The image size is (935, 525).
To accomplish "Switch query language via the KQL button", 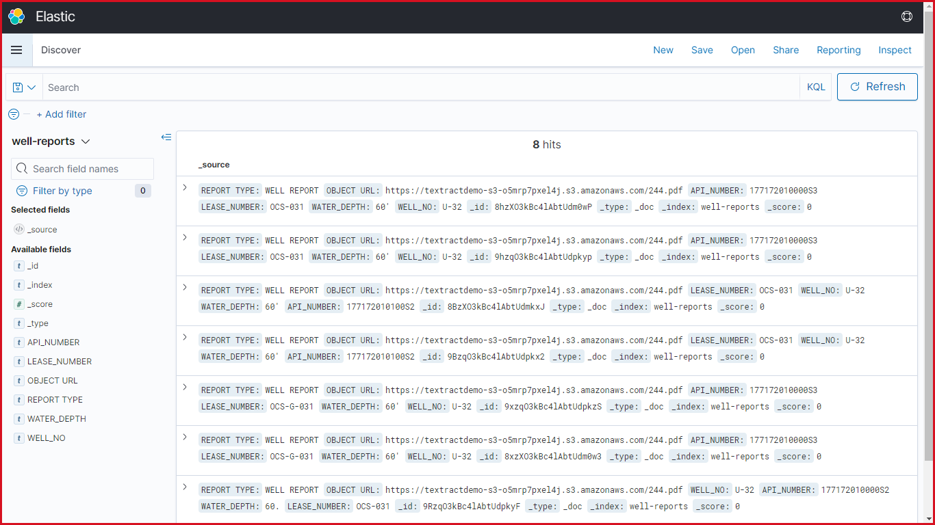I will pyautogui.click(x=815, y=87).
